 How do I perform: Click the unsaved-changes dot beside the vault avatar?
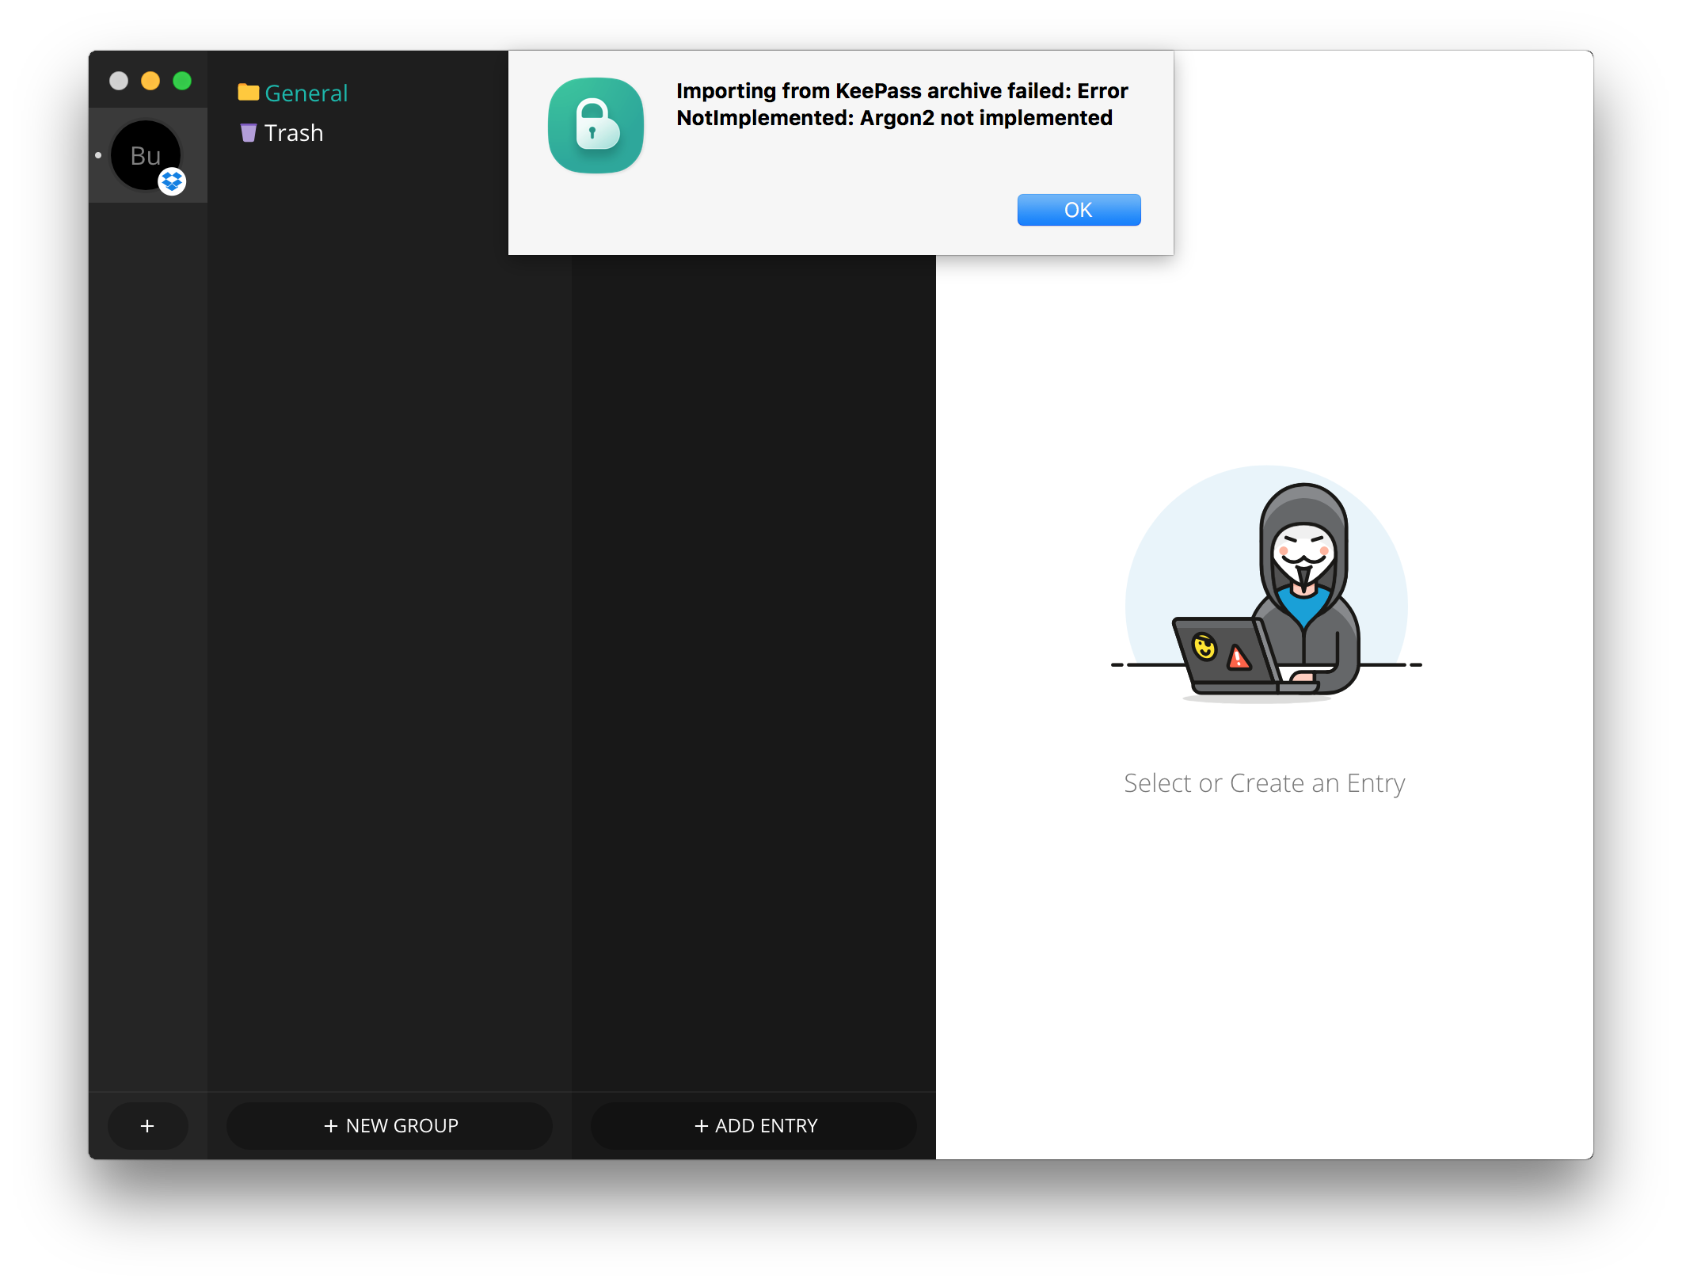97,155
